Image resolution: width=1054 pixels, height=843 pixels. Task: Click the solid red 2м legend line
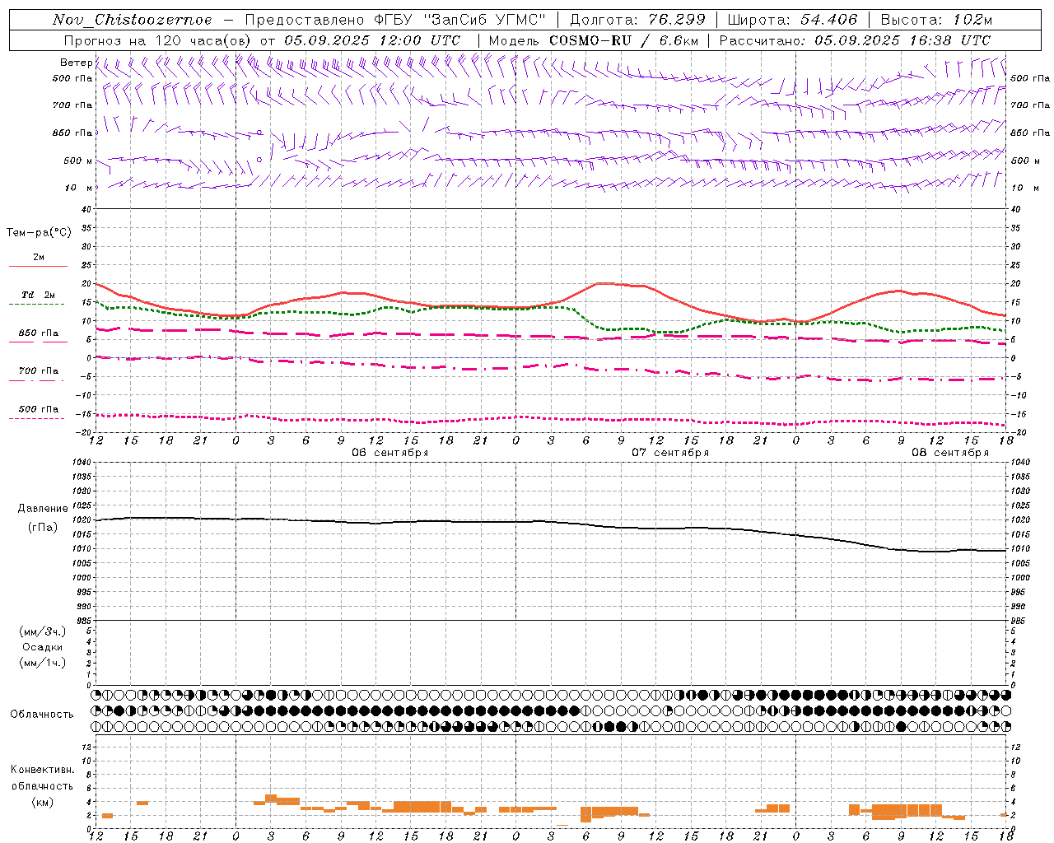click(x=38, y=267)
